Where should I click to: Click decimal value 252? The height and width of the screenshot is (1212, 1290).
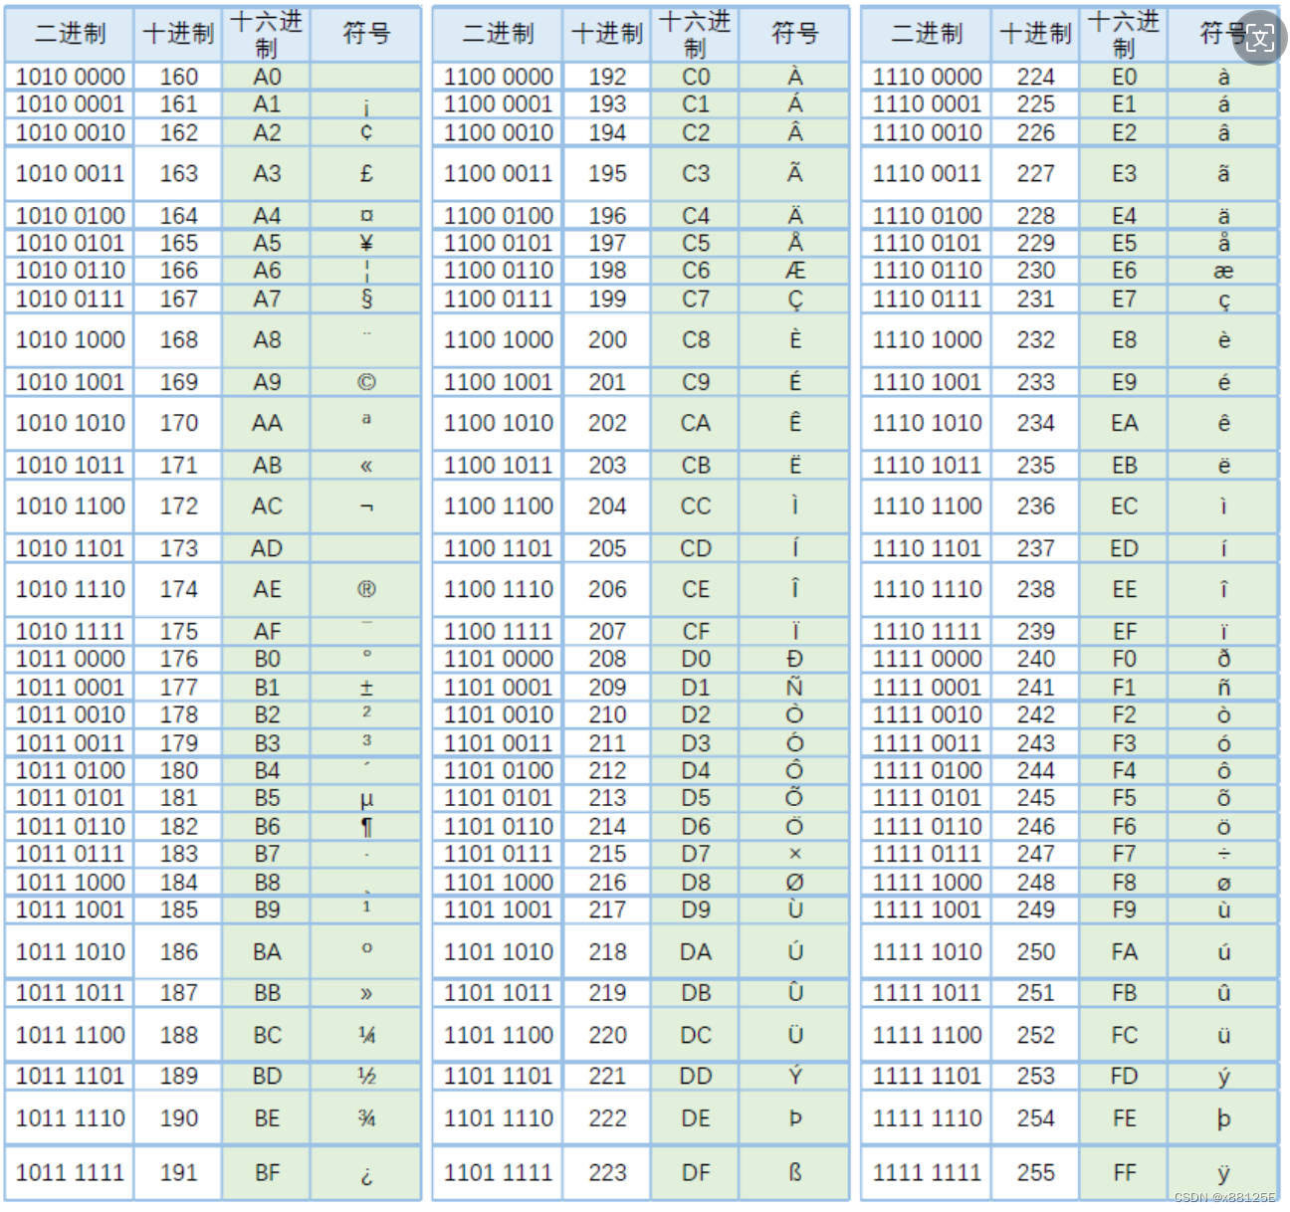pos(1035,1036)
